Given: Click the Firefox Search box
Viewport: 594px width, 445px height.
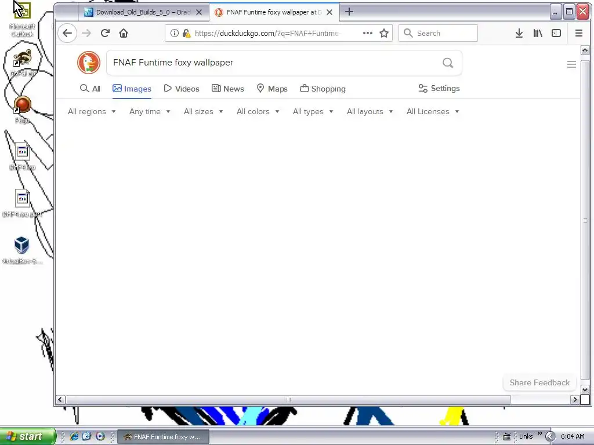Looking at the screenshot, I should click(438, 33).
